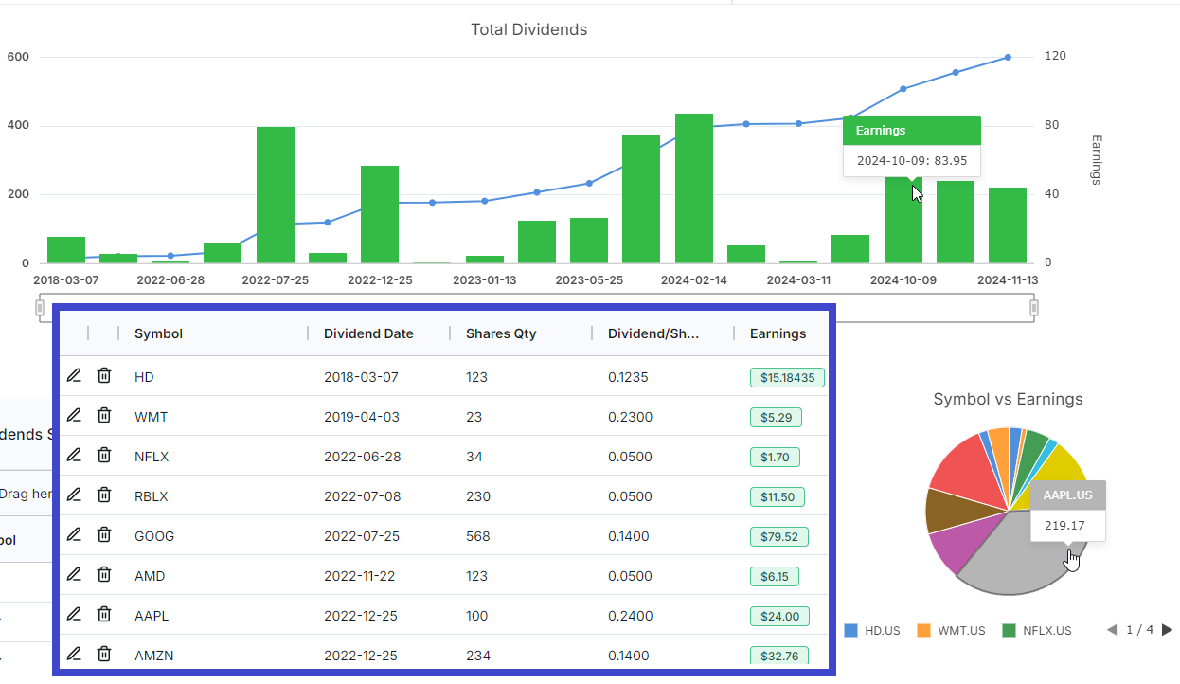Click the $5.29 earnings badge
Viewport: 1180px width, 684px height.
pos(777,417)
